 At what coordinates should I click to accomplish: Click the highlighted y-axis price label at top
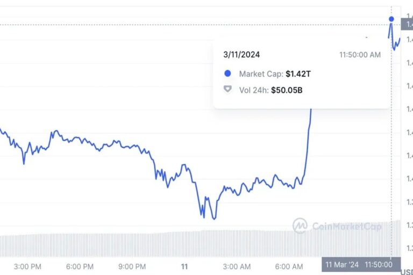(x=408, y=24)
